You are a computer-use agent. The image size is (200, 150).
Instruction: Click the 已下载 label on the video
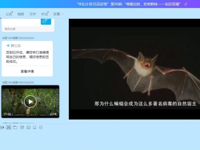[x=53, y=114]
